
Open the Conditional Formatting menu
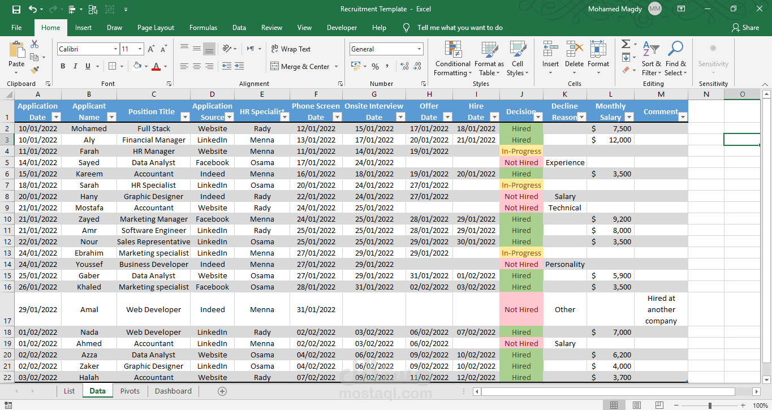[x=452, y=59]
